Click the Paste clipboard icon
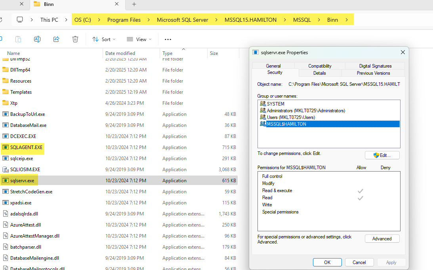This screenshot has height=270, width=433. point(18,39)
